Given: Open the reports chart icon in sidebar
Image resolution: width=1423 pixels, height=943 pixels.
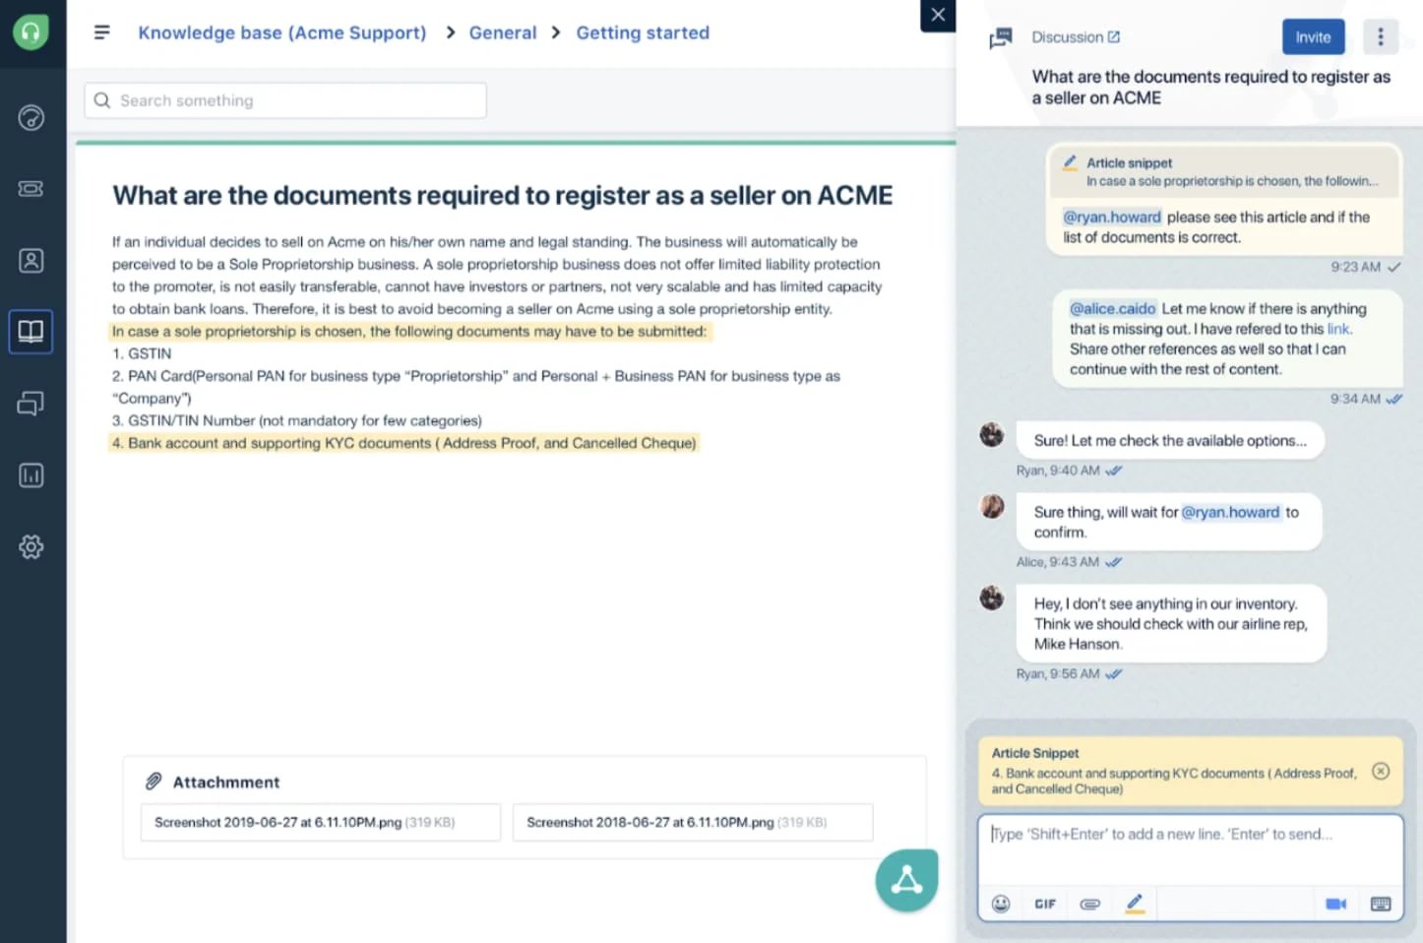Looking at the screenshot, I should 31,475.
